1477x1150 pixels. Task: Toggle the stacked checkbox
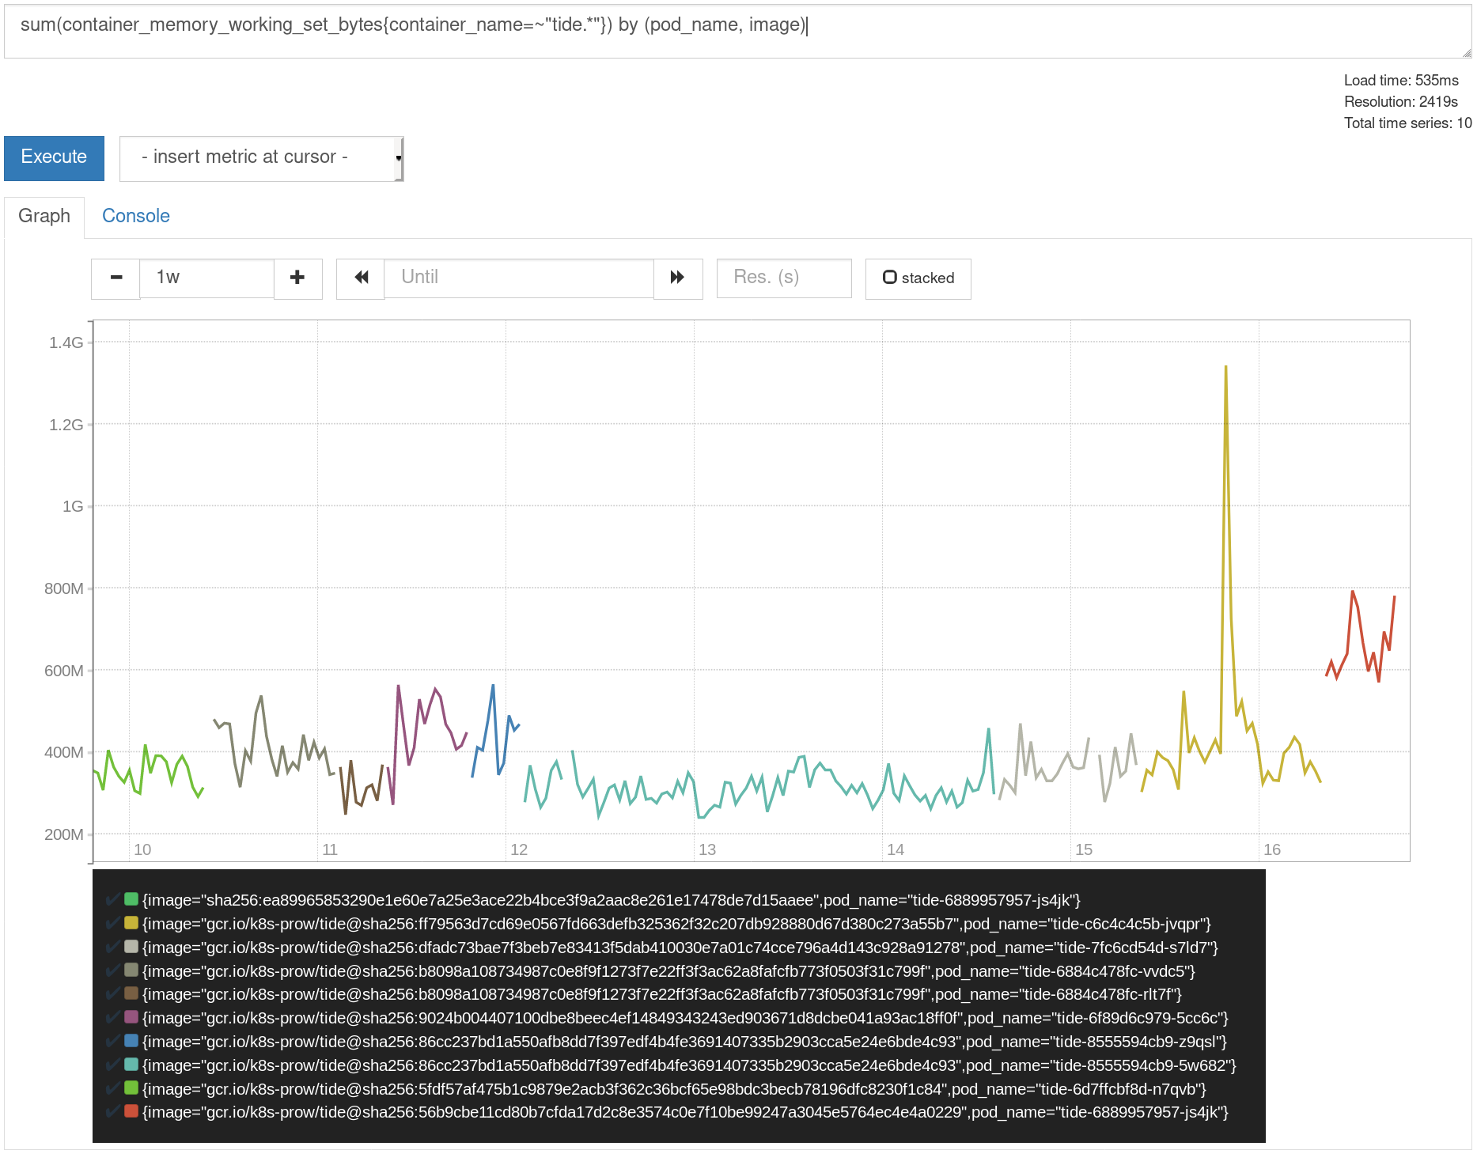(890, 278)
